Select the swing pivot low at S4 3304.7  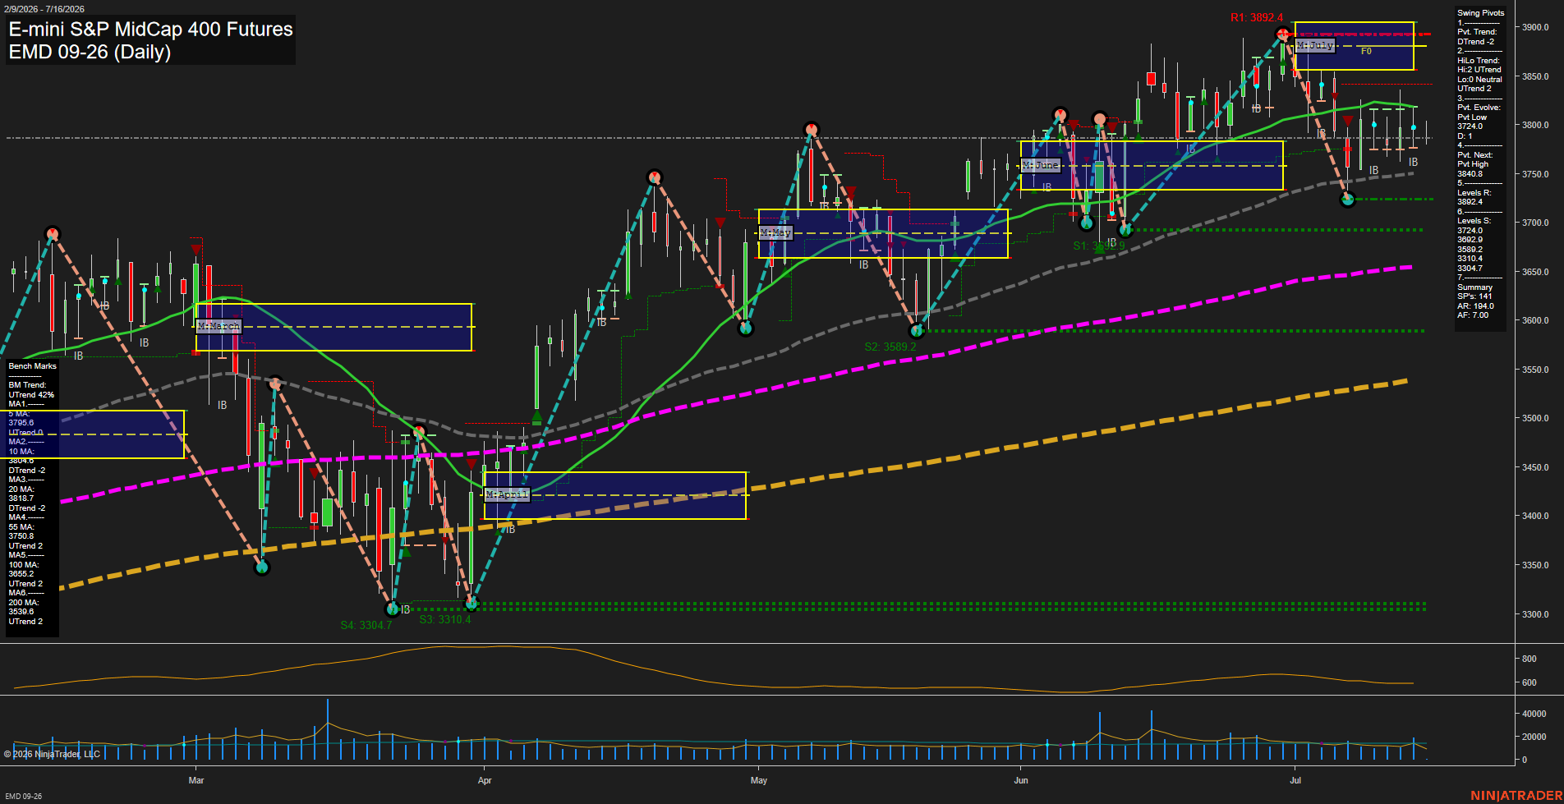pyautogui.click(x=393, y=609)
